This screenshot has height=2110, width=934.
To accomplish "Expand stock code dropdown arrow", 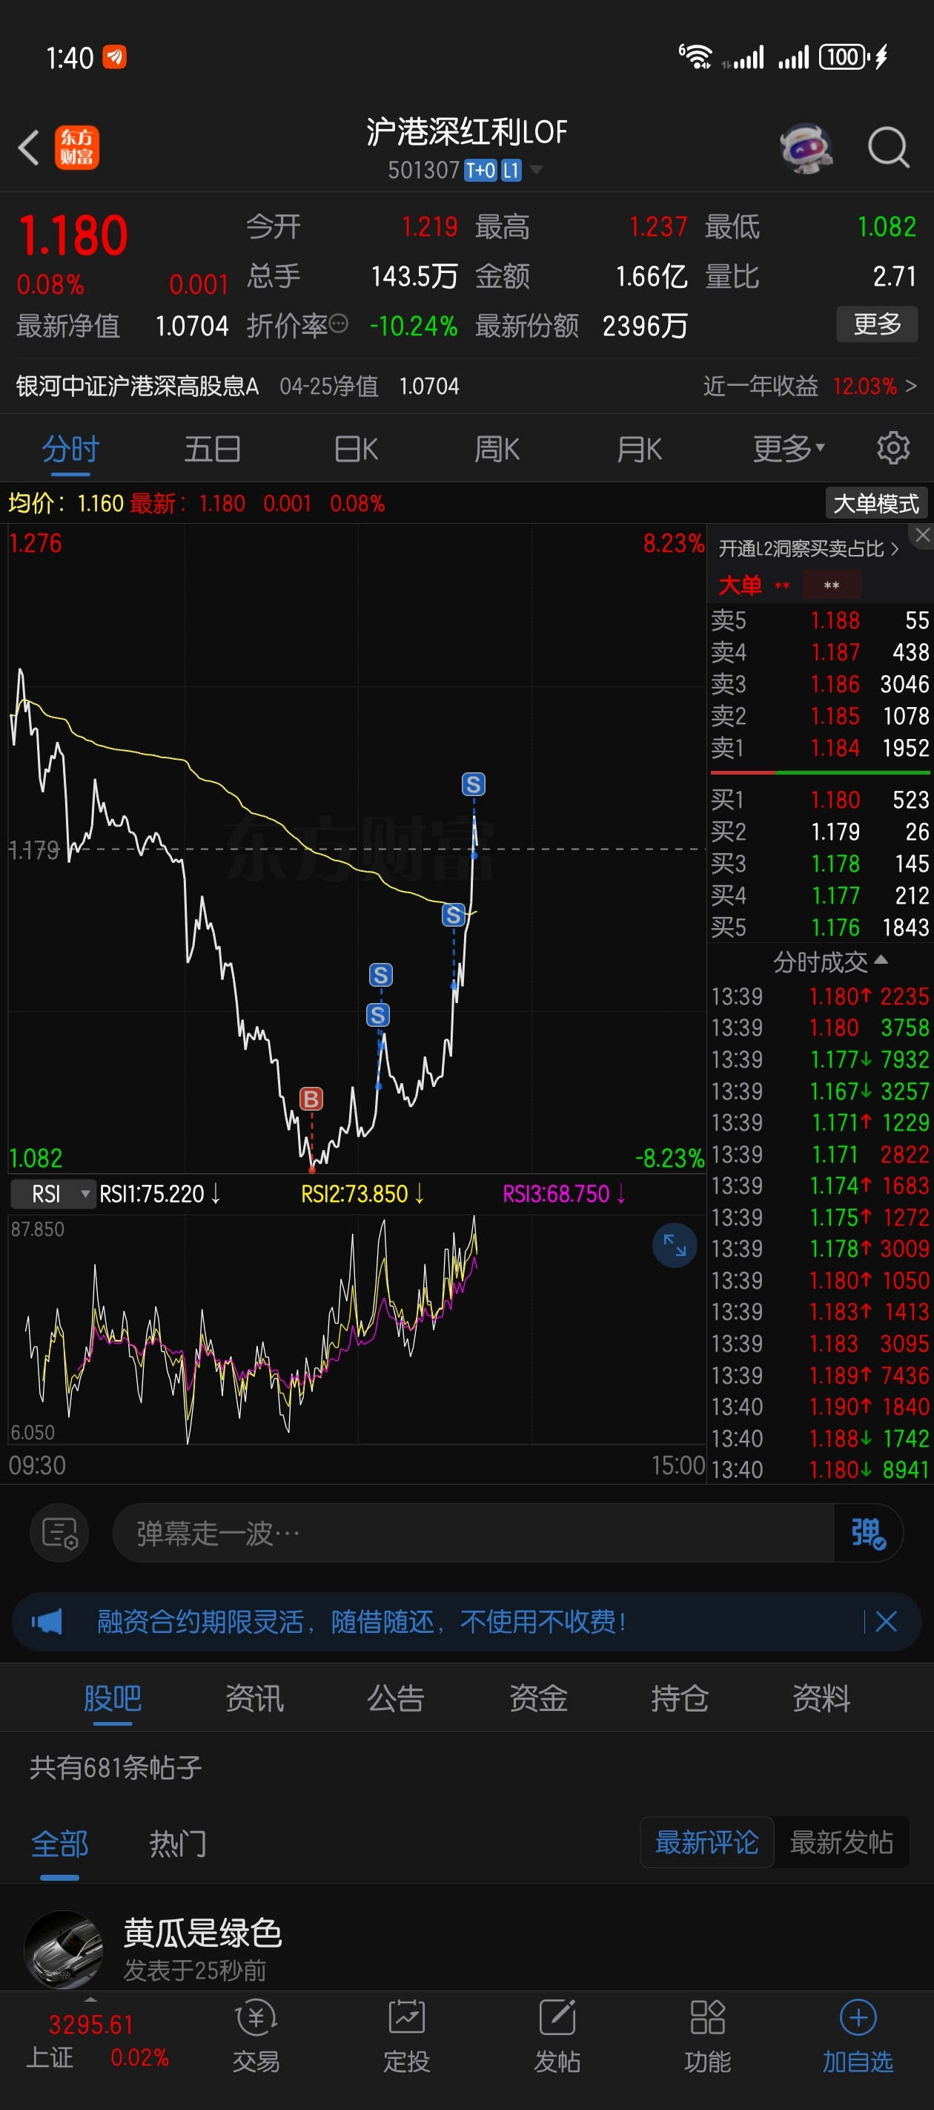I will click(536, 171).
